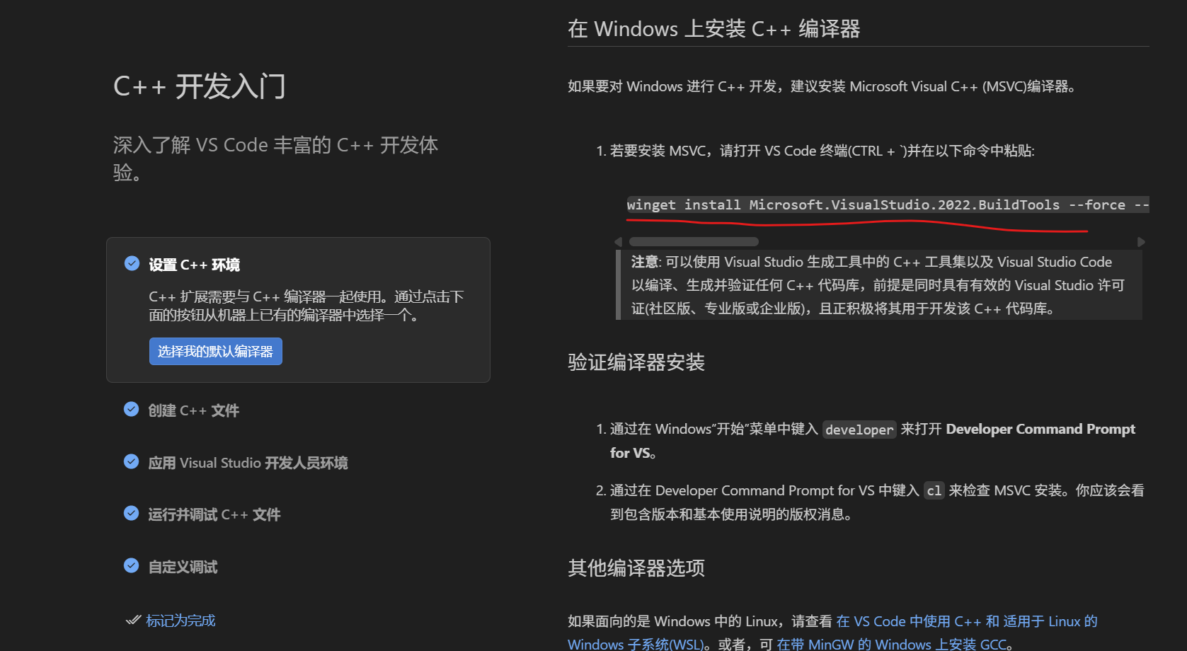This screenshot has height=651, width=1187.
Task: Click the double-check icon beside 标记为完成
Action: tap(133, 620)
